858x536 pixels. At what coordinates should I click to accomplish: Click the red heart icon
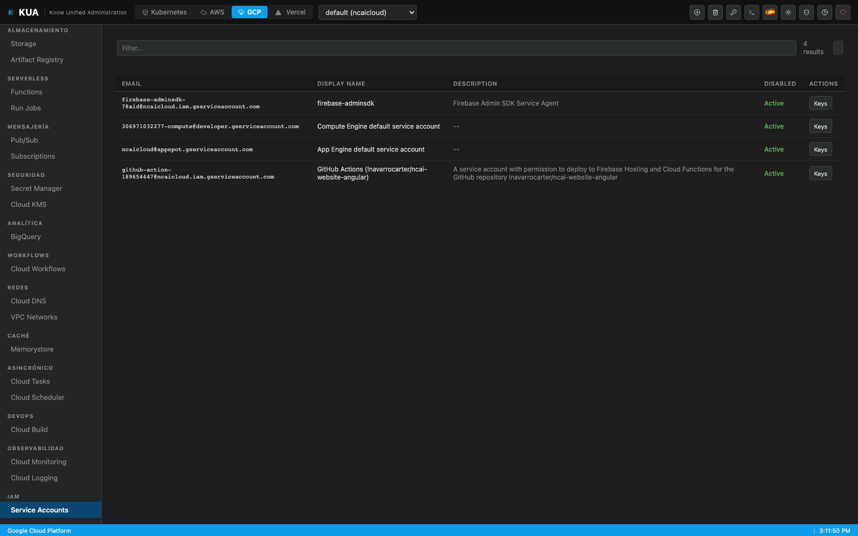click(x=843, y=12)
